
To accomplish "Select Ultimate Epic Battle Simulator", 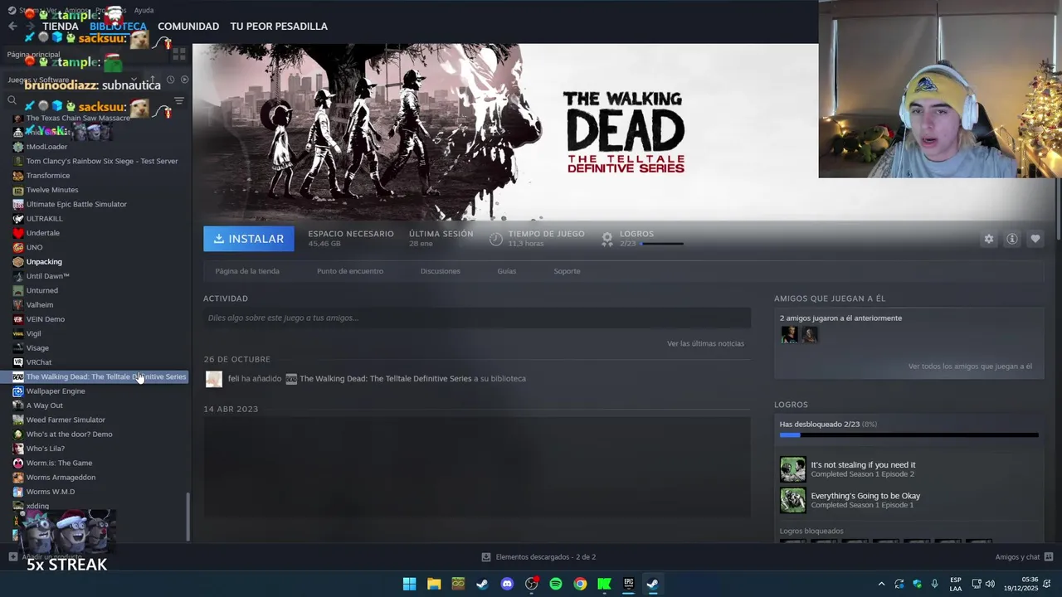I will pyautogui.click(x=76, y=204).
